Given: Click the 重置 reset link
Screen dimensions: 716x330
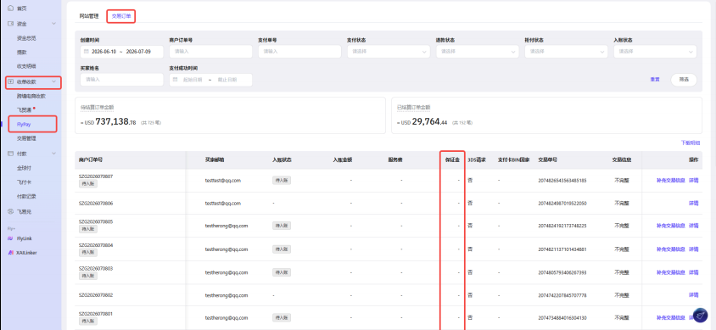Looking at the screenshot, I should coord(655,80).
